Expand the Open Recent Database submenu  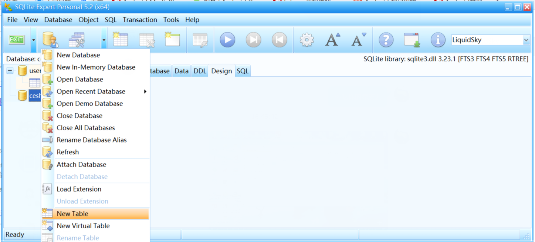(91, 91)
